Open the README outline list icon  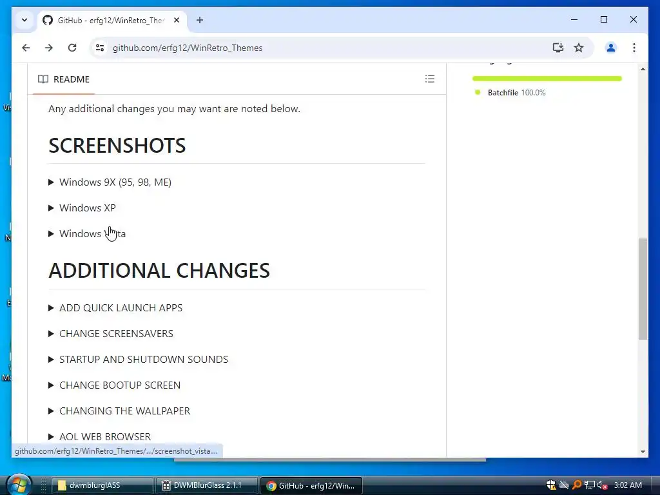(x=430, y=79)
